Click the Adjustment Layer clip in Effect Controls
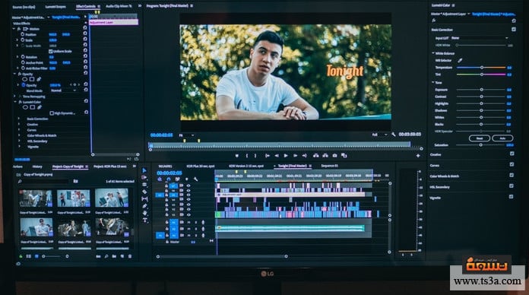Screen dimensions: 529x295 point(113,22)
